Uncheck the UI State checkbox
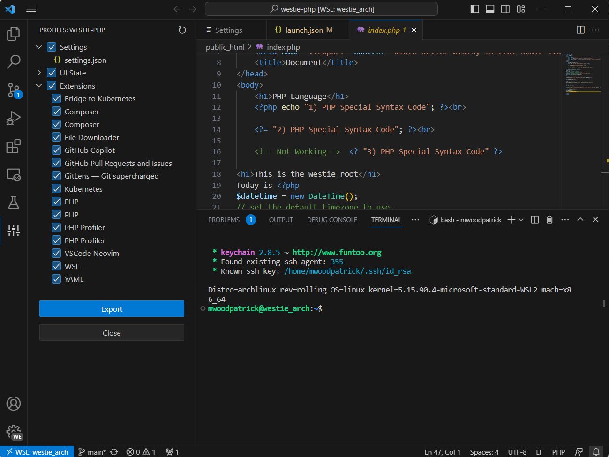609x457 pixels. (x=51, y=73)
